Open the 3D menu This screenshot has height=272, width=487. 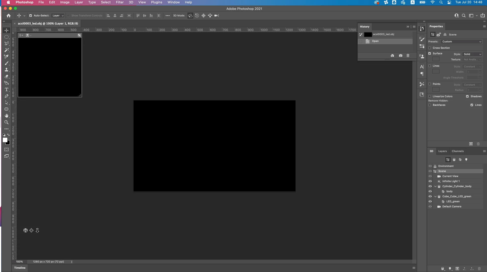tap(131, 2)
